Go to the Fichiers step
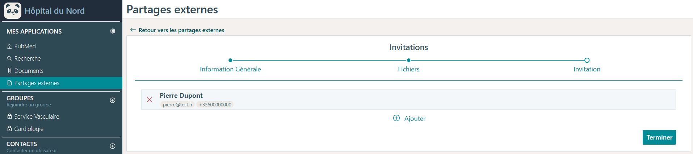The width and height of the screenshot is (693, 154). tap(408, 69)
